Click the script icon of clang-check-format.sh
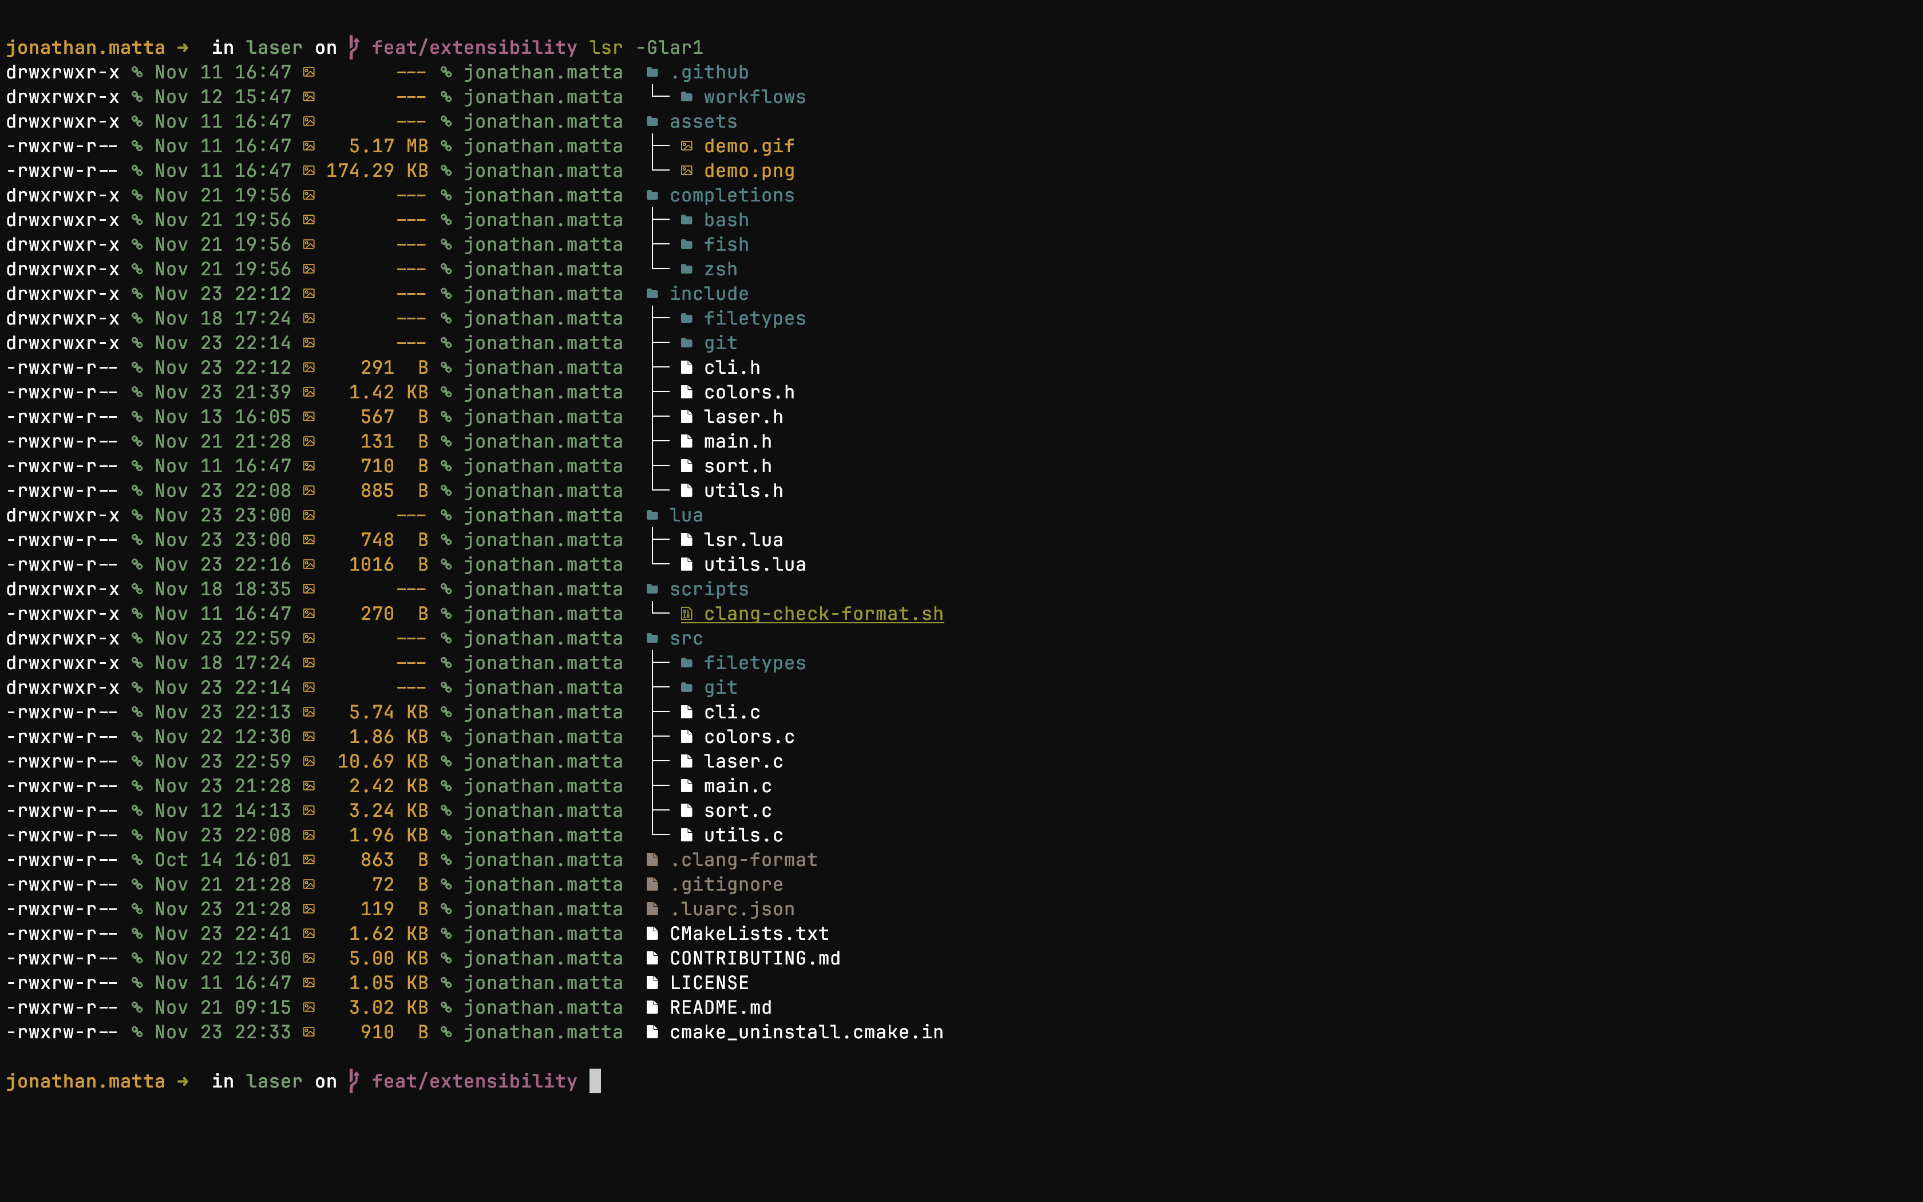 (x=687, y=614)
